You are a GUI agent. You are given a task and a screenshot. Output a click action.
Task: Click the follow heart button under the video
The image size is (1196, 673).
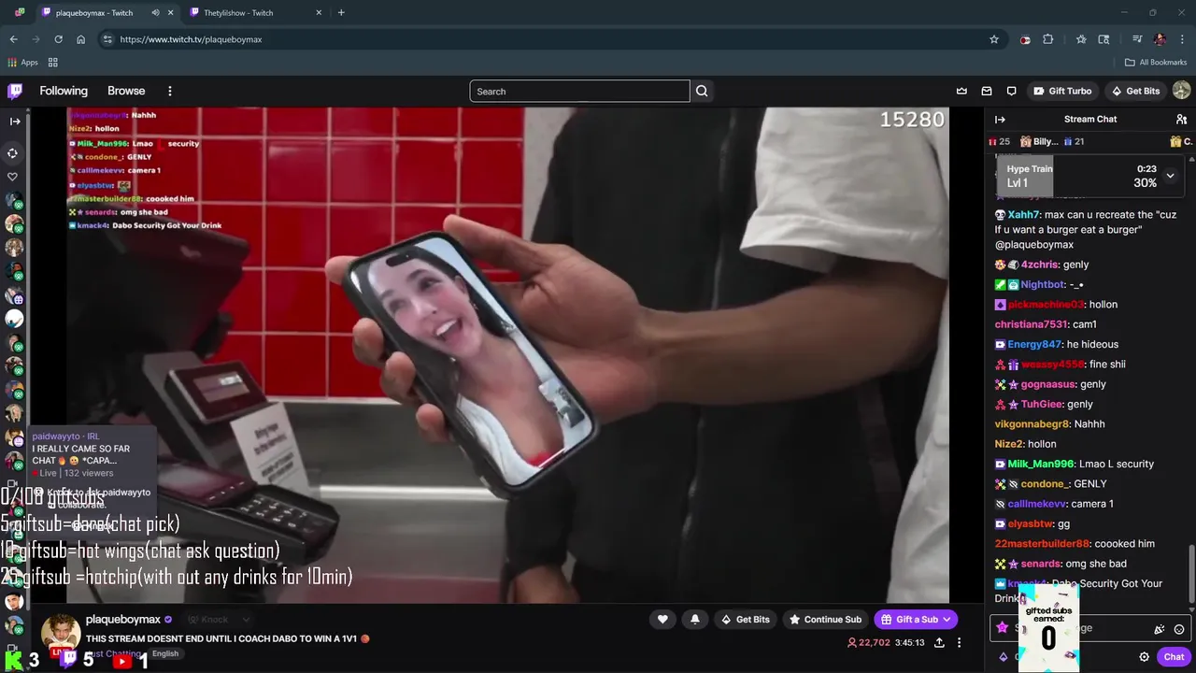click(662, 619)
